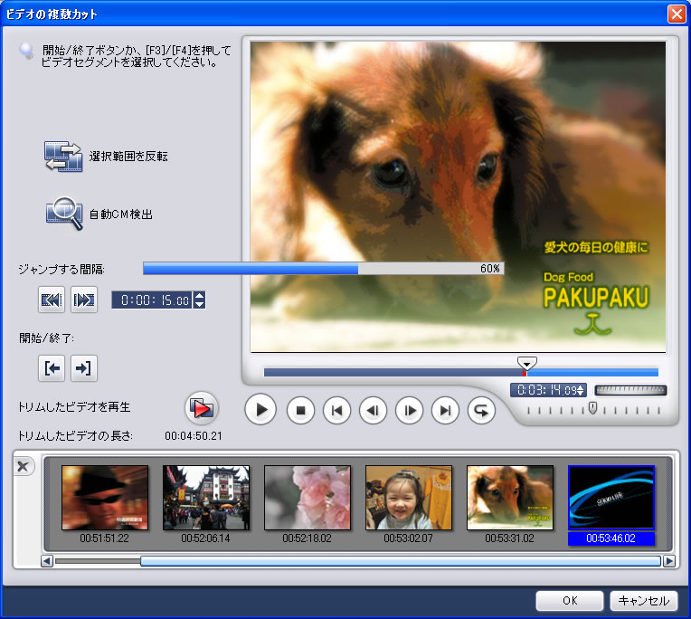Select the flower thumbnail at 00:52:18.02
The height and width of the screenshot is (619, 691).
coord(308,498)
